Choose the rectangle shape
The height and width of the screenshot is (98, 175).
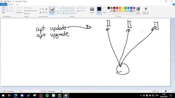(x=66, y=8)
